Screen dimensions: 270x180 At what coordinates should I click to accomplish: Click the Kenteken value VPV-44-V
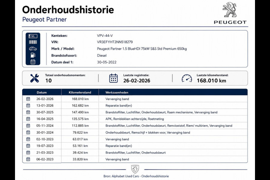pos(105,36)
